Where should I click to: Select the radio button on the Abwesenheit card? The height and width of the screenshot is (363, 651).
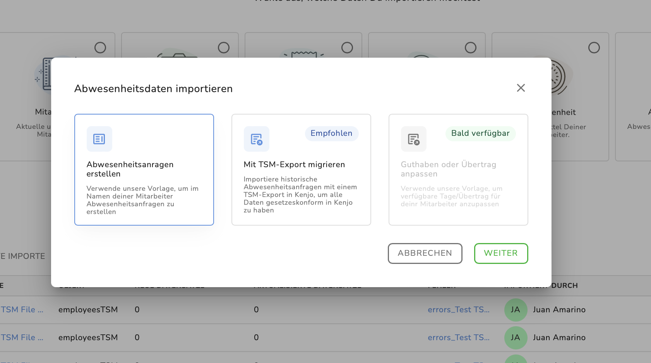pos(594,48)
